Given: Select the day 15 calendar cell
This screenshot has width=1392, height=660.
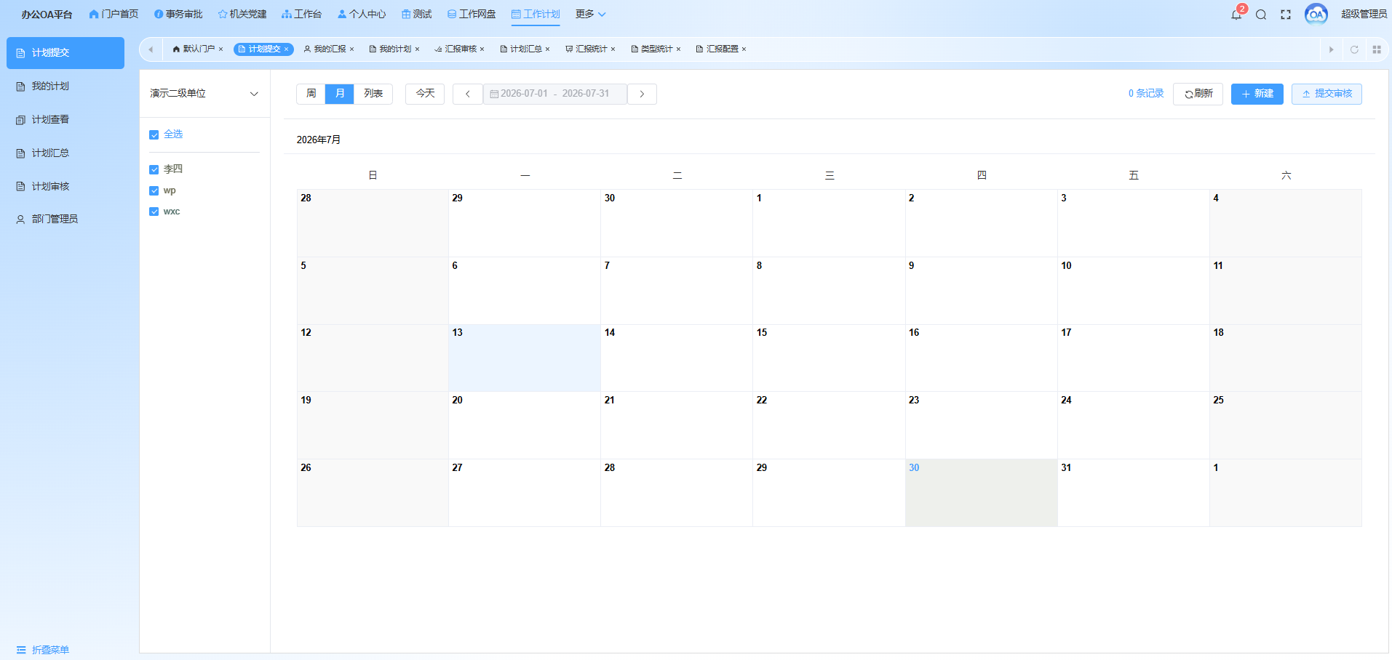Looking at the screenshot, I should coord(829,358).
